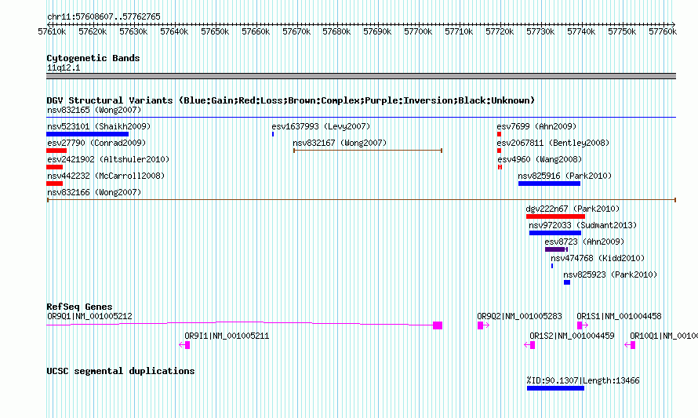Image resolution: width=698 pixels, height=418 pixels.
Task: Click the 57730k ruler tick label
Action: coord(540,31)
